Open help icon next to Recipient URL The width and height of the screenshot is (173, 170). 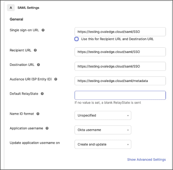(35, 50)
